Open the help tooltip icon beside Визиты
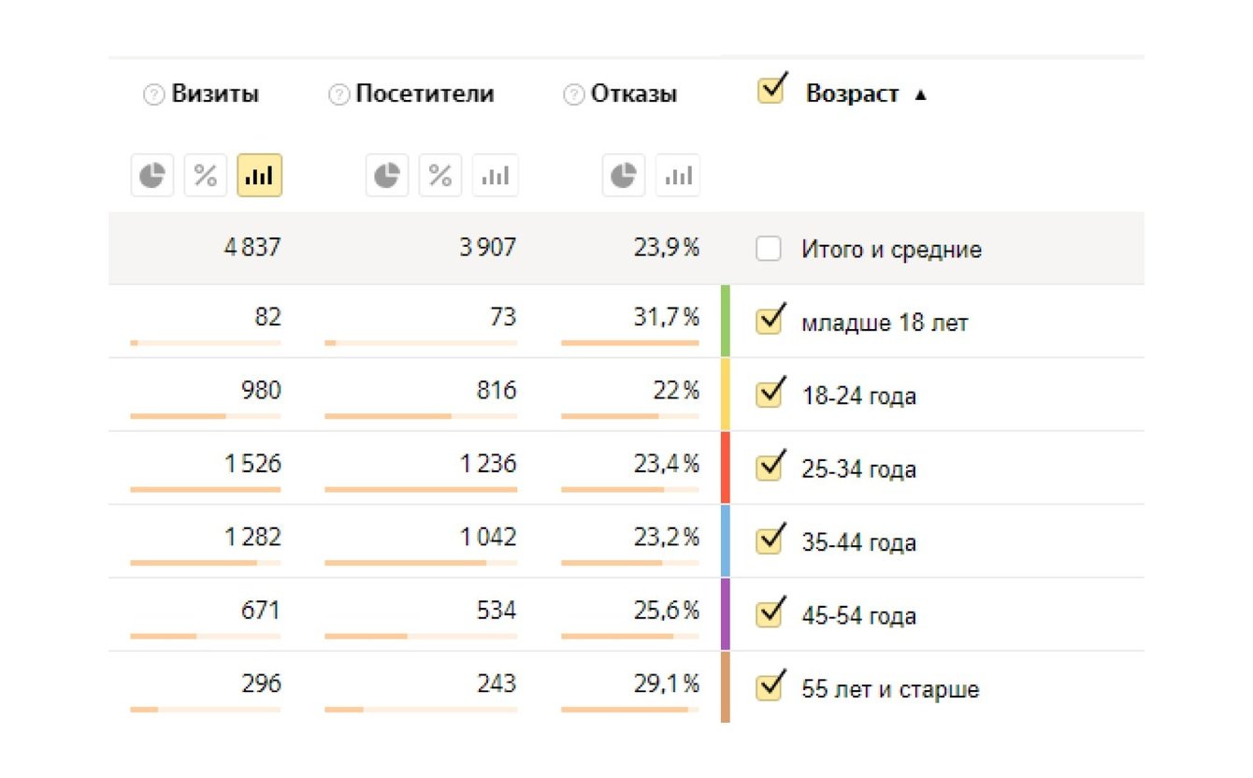The height and width of the screenshot is (778, 1253). [x=153, y=94]
